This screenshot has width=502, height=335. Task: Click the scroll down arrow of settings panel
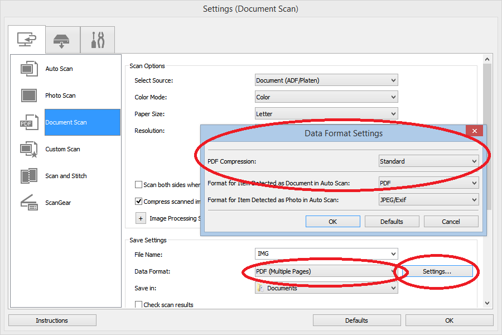pos(487,303)
